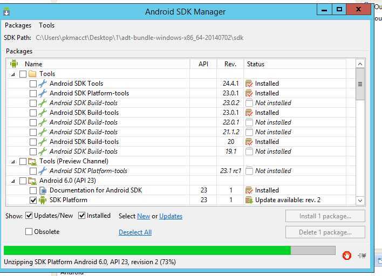Click the Android 6.0 (API 23) folder icon
This screenshot has width=382, height=276.
[32, 181]
